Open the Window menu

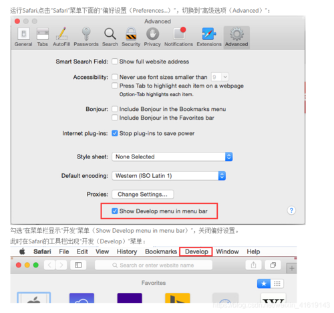[227, 251]
